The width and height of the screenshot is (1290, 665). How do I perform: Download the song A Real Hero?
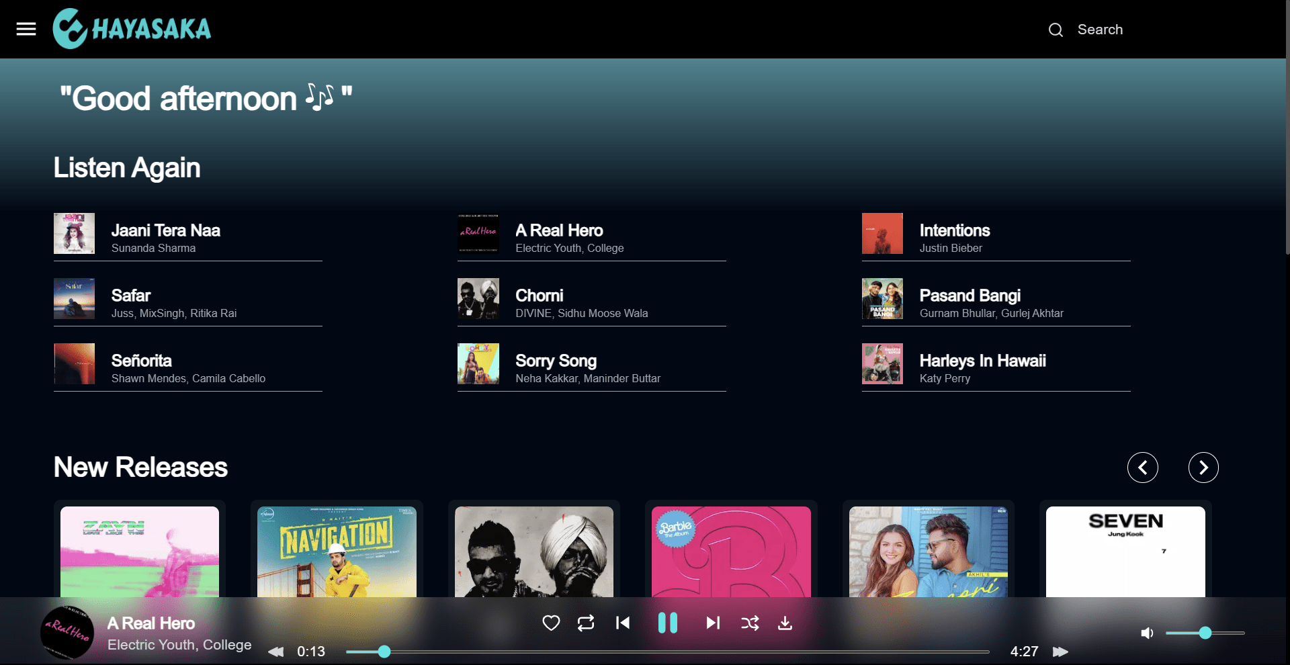click(784, 623)
